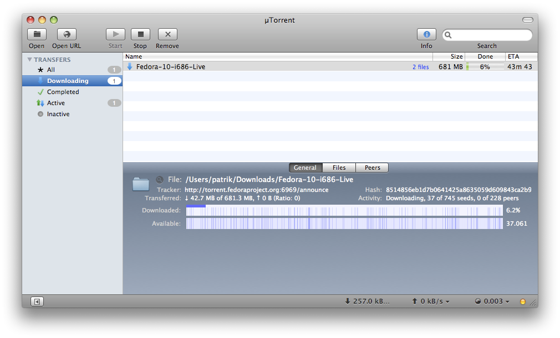
Task: Click the window resize grip icon
Action: click(x=533, y=303)
